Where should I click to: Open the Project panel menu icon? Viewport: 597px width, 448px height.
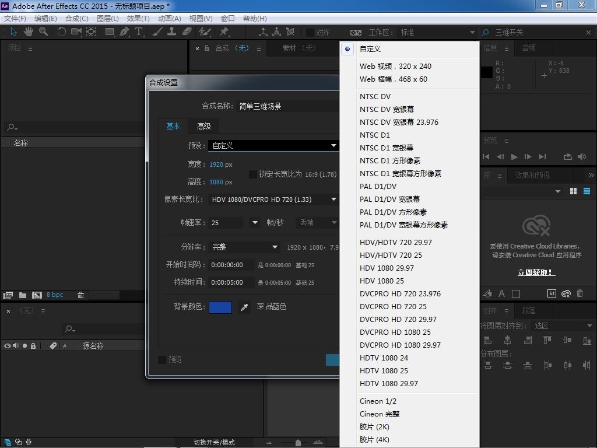tap(30, 48)
